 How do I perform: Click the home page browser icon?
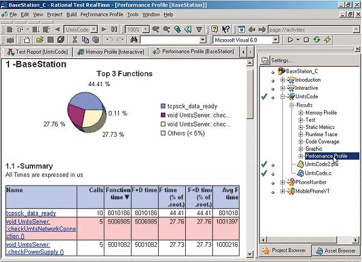[241, 30]
